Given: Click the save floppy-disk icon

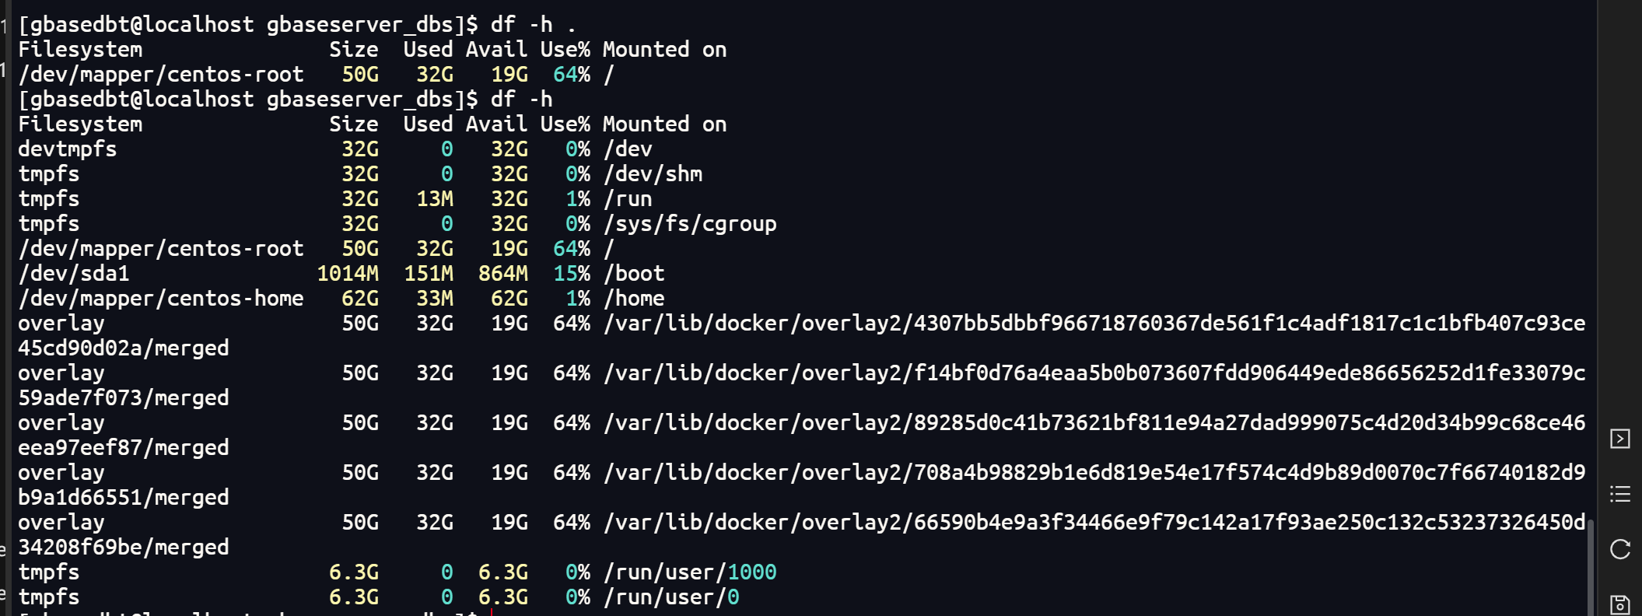Looking at the screenshot, I should click(x=1619, y=604).
